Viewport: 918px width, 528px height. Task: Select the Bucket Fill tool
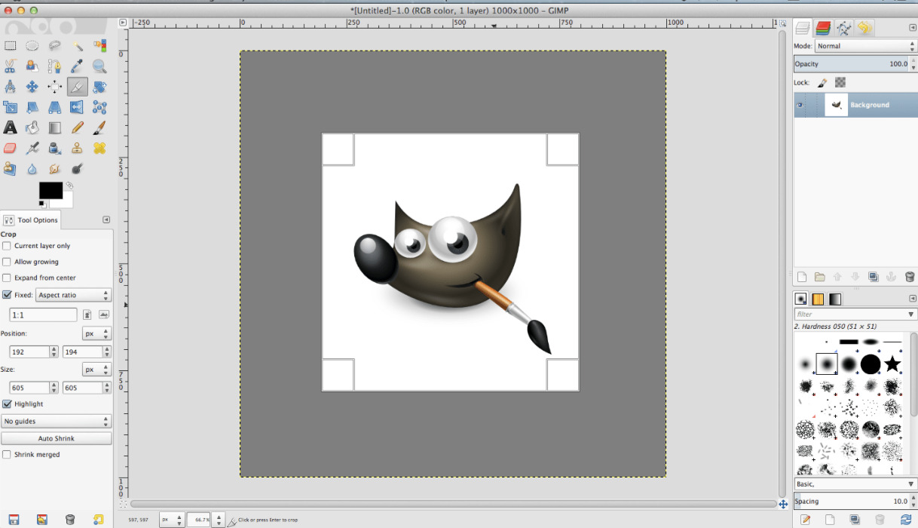32,127
